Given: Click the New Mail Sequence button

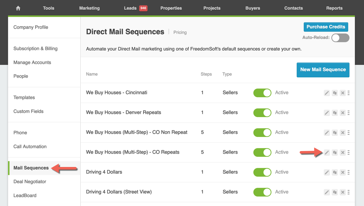Looking at the screenshot, I should coord(323,70).
